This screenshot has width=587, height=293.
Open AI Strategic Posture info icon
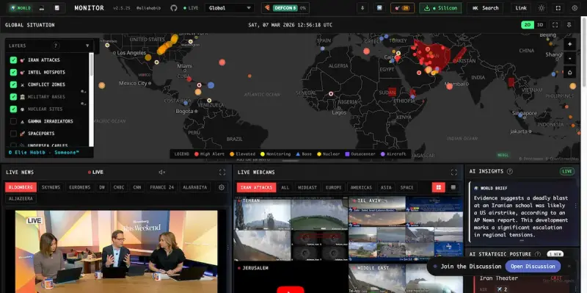point(538,254)
